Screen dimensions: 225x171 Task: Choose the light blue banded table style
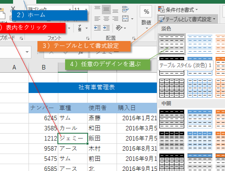click(200, 44)
